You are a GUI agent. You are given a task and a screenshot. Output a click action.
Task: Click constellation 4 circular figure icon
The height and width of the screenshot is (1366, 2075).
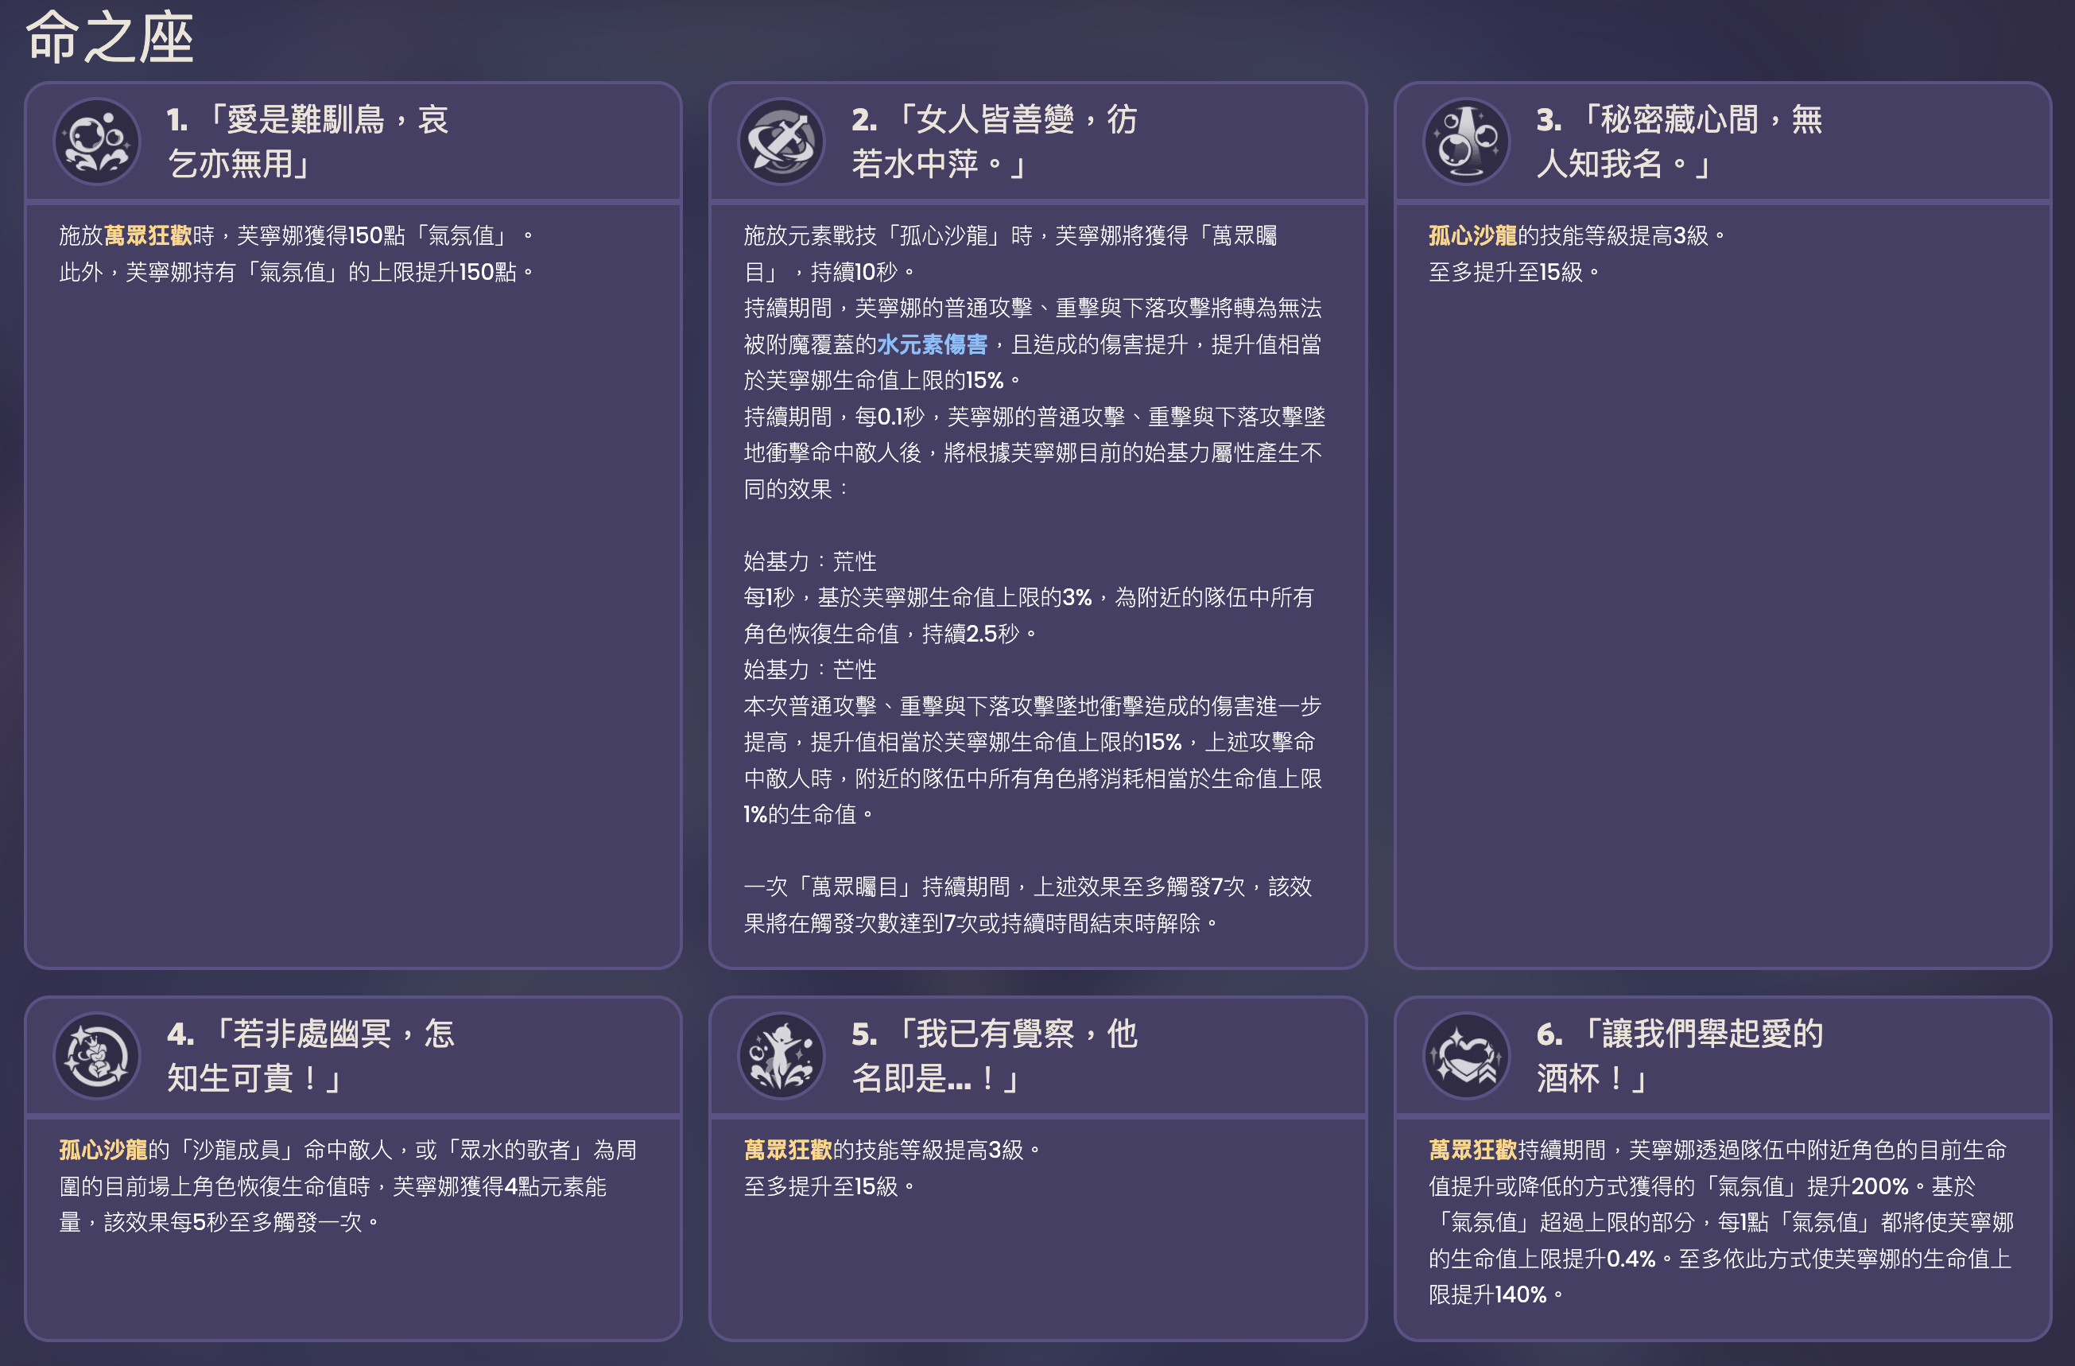pyautogui.click(x=97, y=1056)
